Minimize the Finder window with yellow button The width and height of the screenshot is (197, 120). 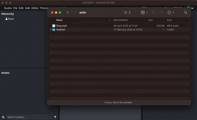click(56, 12)
